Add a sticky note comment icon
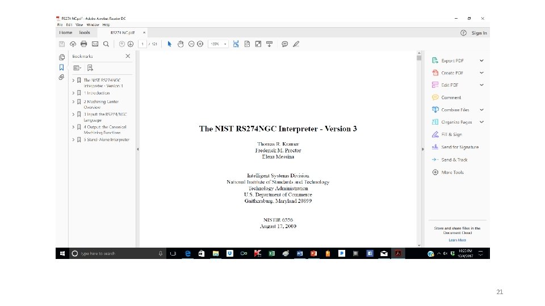This screenshot has width=545, height=306. pyautogui.click(x=284, y=44)
